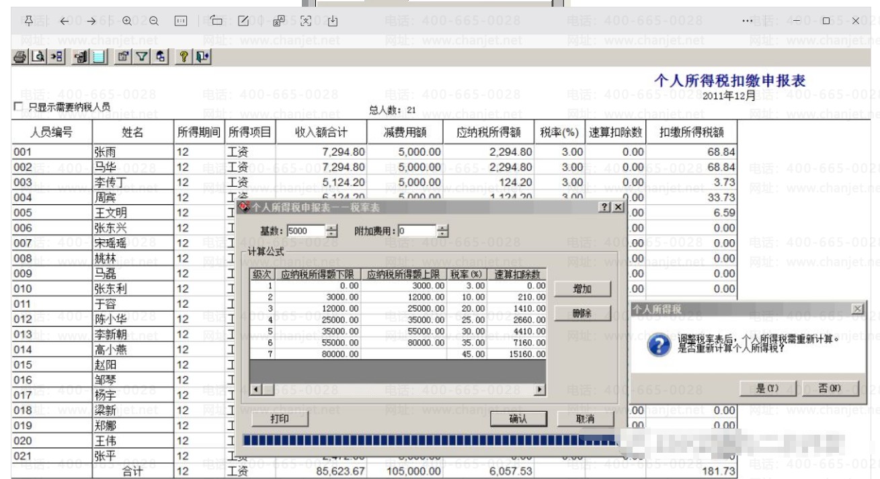880x479 pixels.
Task: Click the question mark help button on tax dialog
Action: click(604, 208)
